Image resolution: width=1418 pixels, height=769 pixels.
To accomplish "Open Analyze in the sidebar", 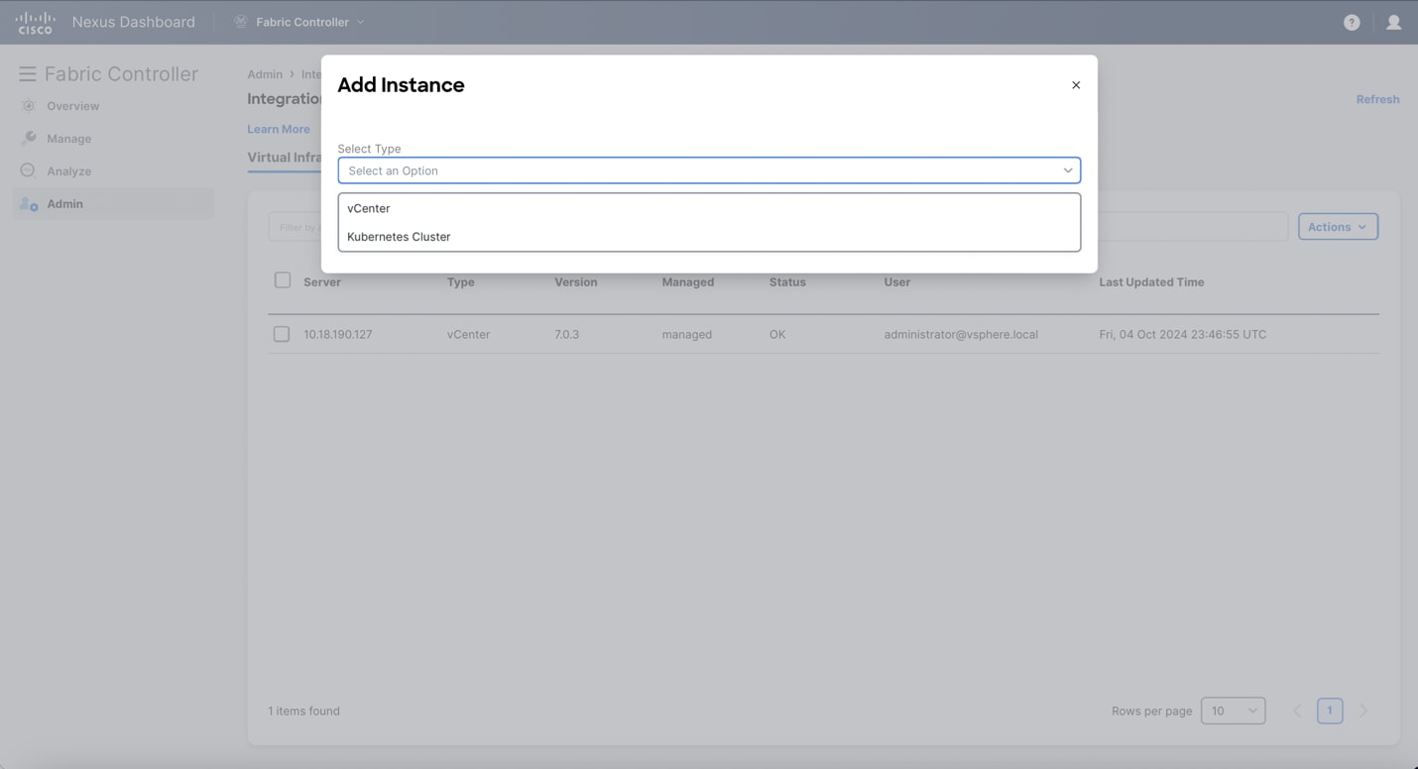I will coord(69,171).
